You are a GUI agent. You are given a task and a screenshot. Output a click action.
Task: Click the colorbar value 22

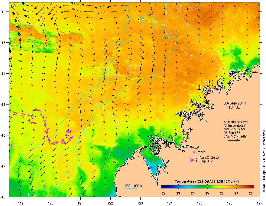164,193
